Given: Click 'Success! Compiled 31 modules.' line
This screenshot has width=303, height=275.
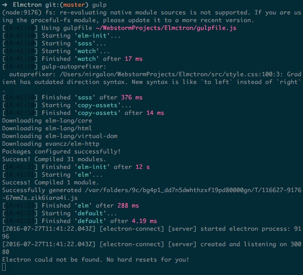Looking at the screenshot, I should [x=54, y=159].
